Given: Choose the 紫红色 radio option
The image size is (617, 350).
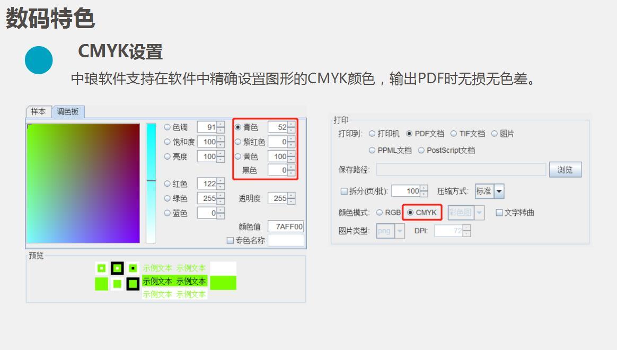Looking at the screenshot, I should coord(238,142).
